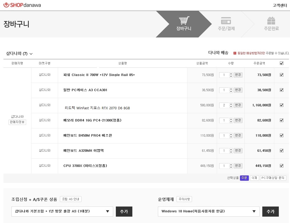
Task: Adjust quantity stepper for 파워 Classic II
Action: point(231,75)
